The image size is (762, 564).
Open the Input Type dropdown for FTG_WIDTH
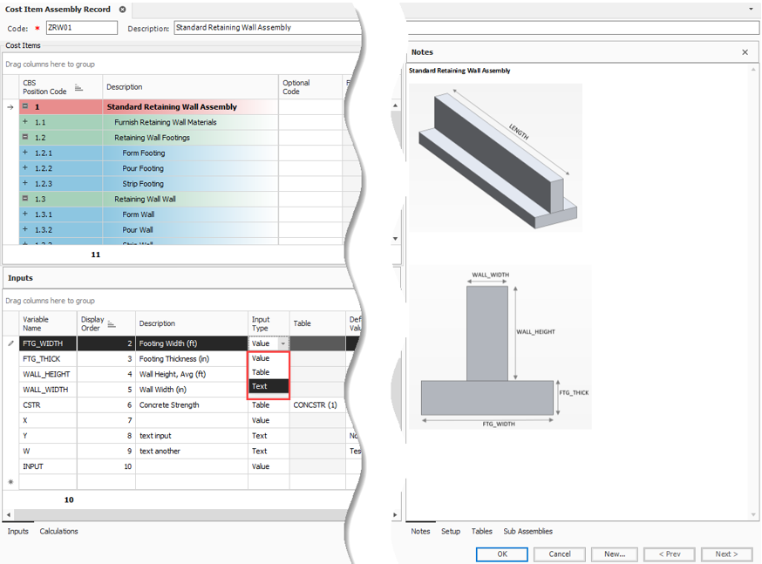click(x=283, y=343)
